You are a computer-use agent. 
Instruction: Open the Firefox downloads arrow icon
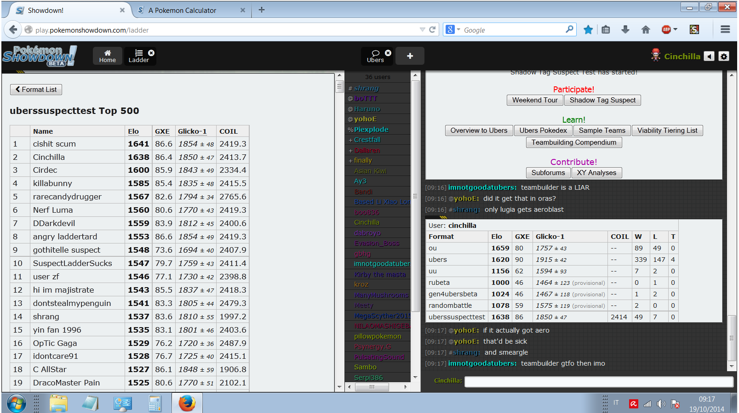coord(625,30)
